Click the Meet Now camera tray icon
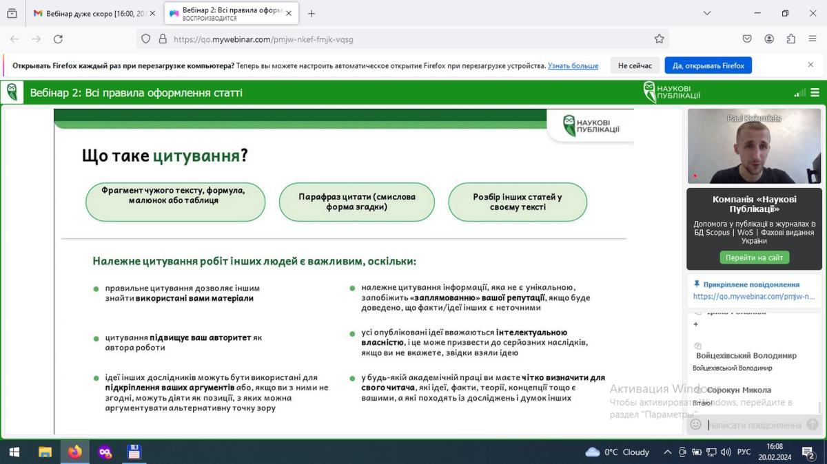827x464 pixels. tap(682, 452)
